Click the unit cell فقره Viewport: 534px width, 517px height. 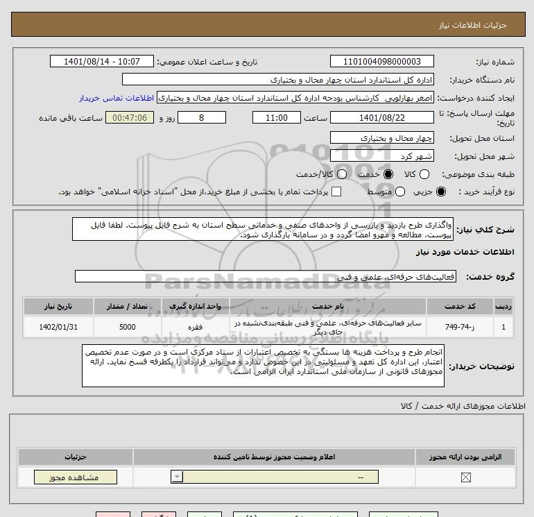(195, 327)
